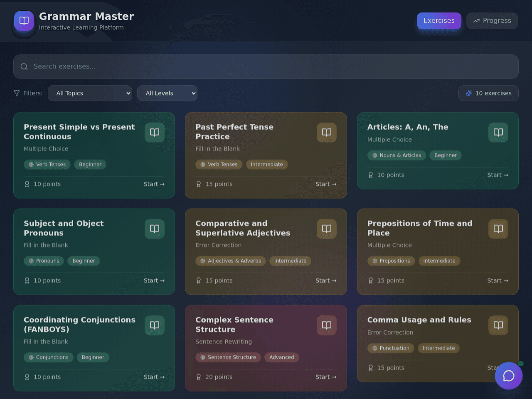This screenshot has width=532, height=399.
Task: Start the Subject and Object Pronouns exercise
Action: [154, 281]
